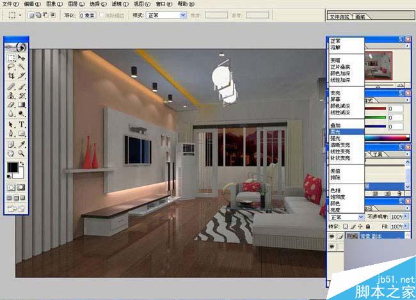Select the Eraser tool
Screen dimensions: 416x300
click(x=11, y=105)
